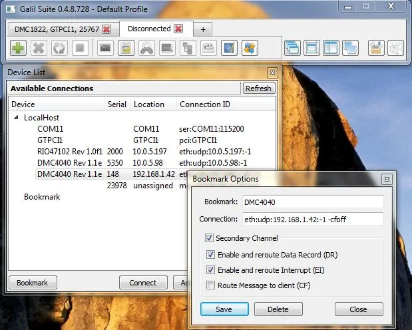Click the single window layout icon

[311, 48]
